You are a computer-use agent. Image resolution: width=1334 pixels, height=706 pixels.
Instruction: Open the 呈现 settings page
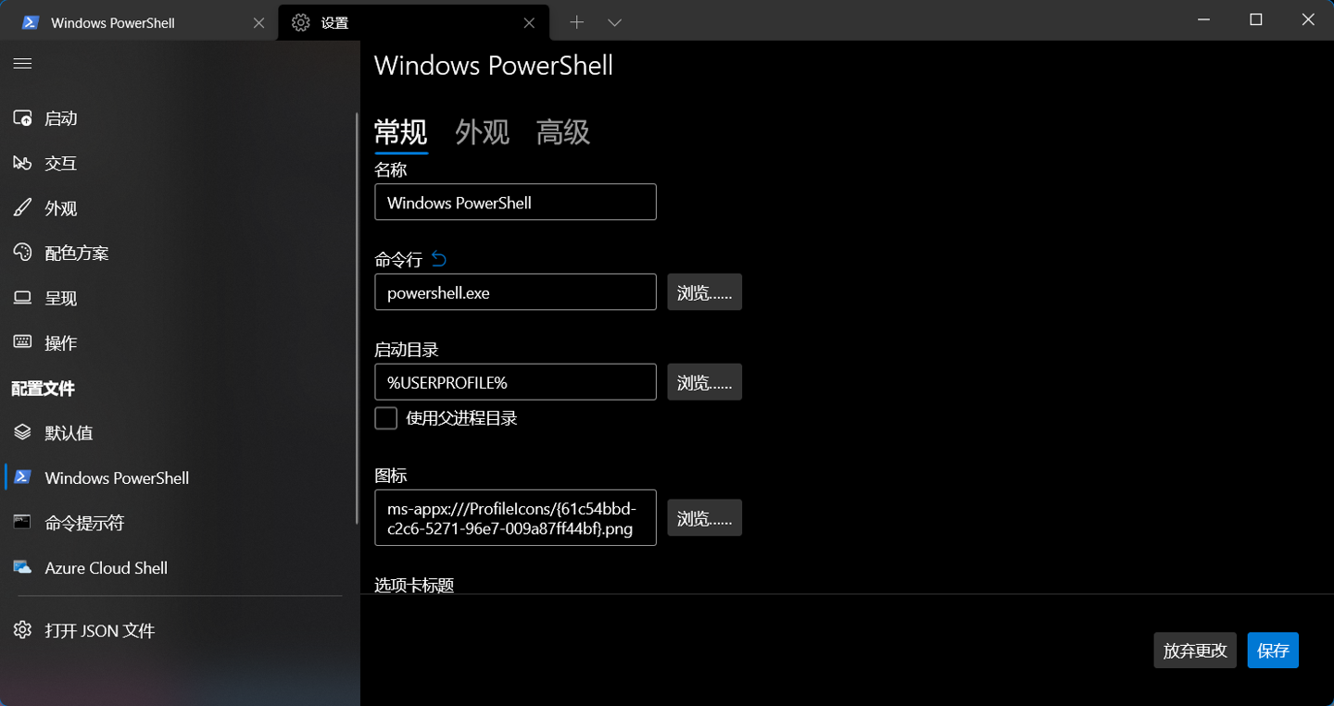(178, 298)
